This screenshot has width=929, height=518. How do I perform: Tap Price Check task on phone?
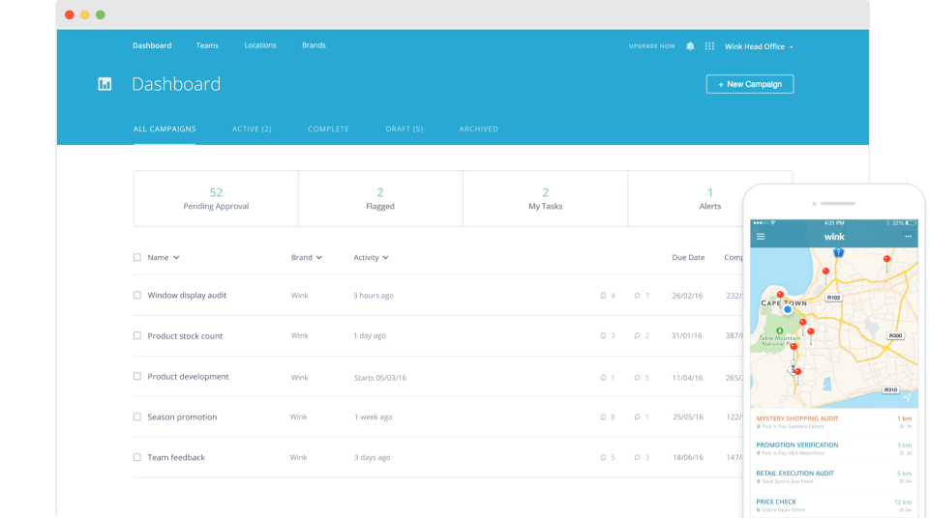click(x=834, y=505)
